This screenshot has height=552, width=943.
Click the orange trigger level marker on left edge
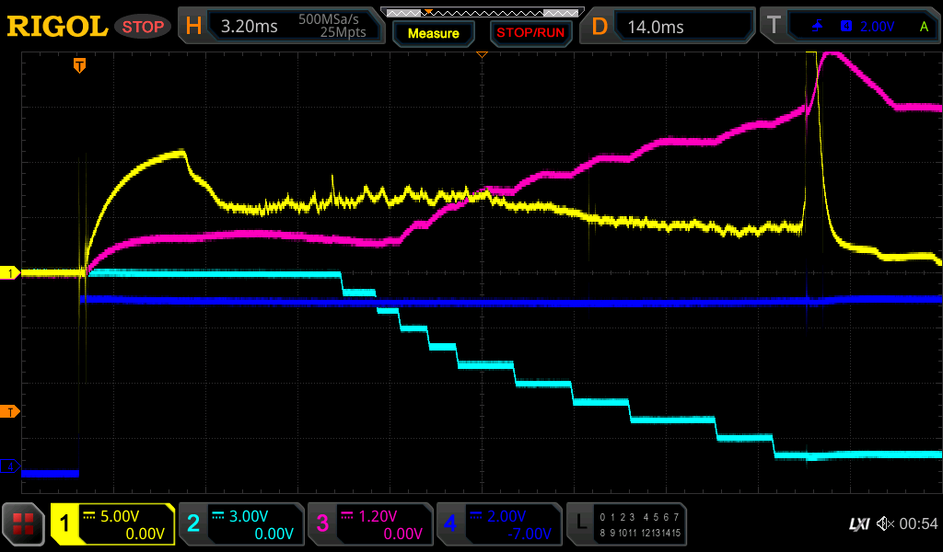click(x=11, y=411)
